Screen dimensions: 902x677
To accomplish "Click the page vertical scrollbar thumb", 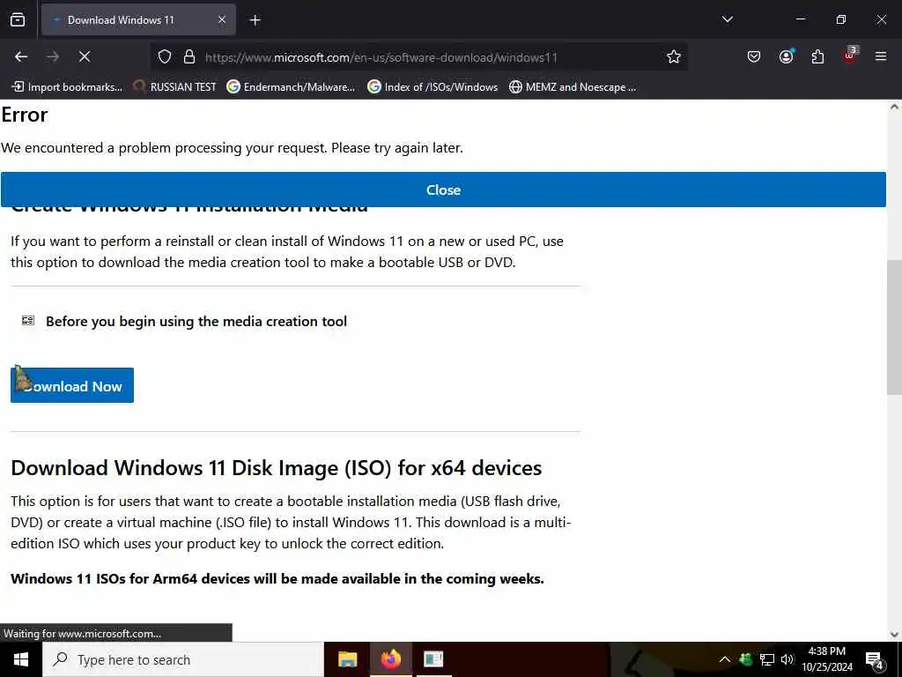I will tap(894, 326).
